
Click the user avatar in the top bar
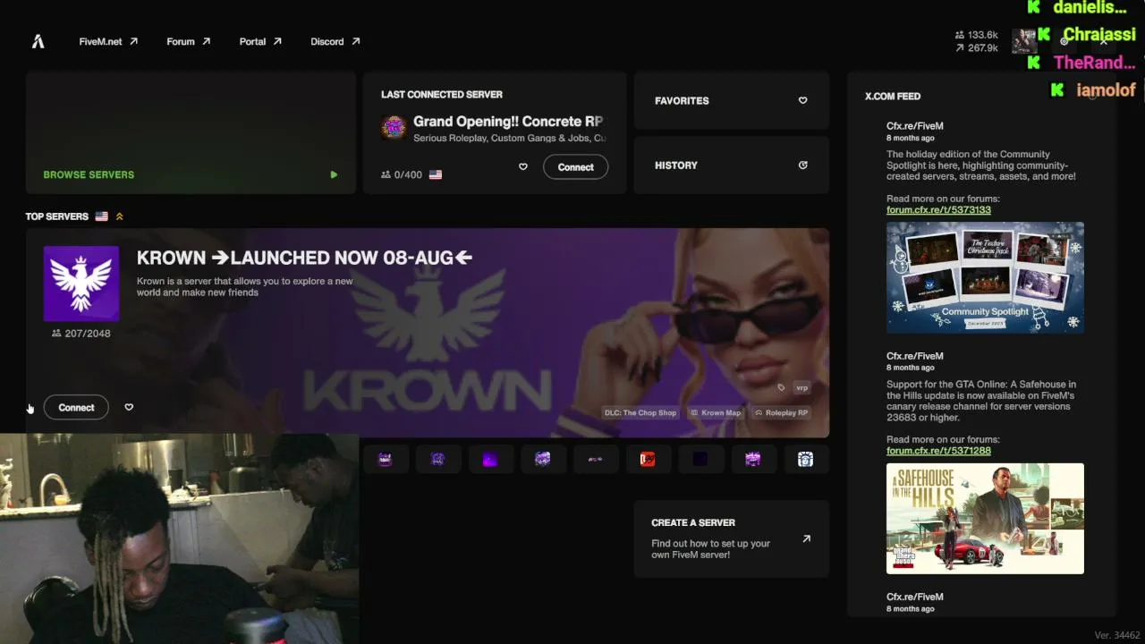click(1024, 41)
